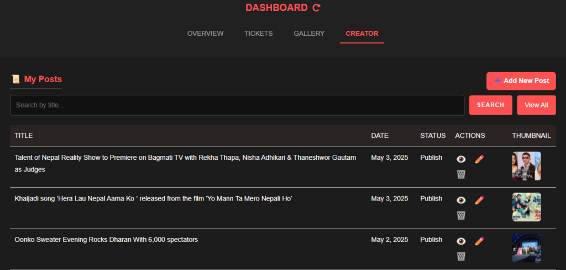Focus the Search by title field

237,105
